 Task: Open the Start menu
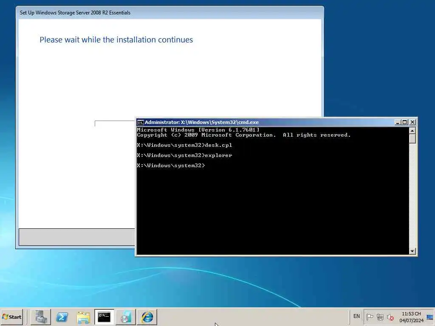click(11, 317)
